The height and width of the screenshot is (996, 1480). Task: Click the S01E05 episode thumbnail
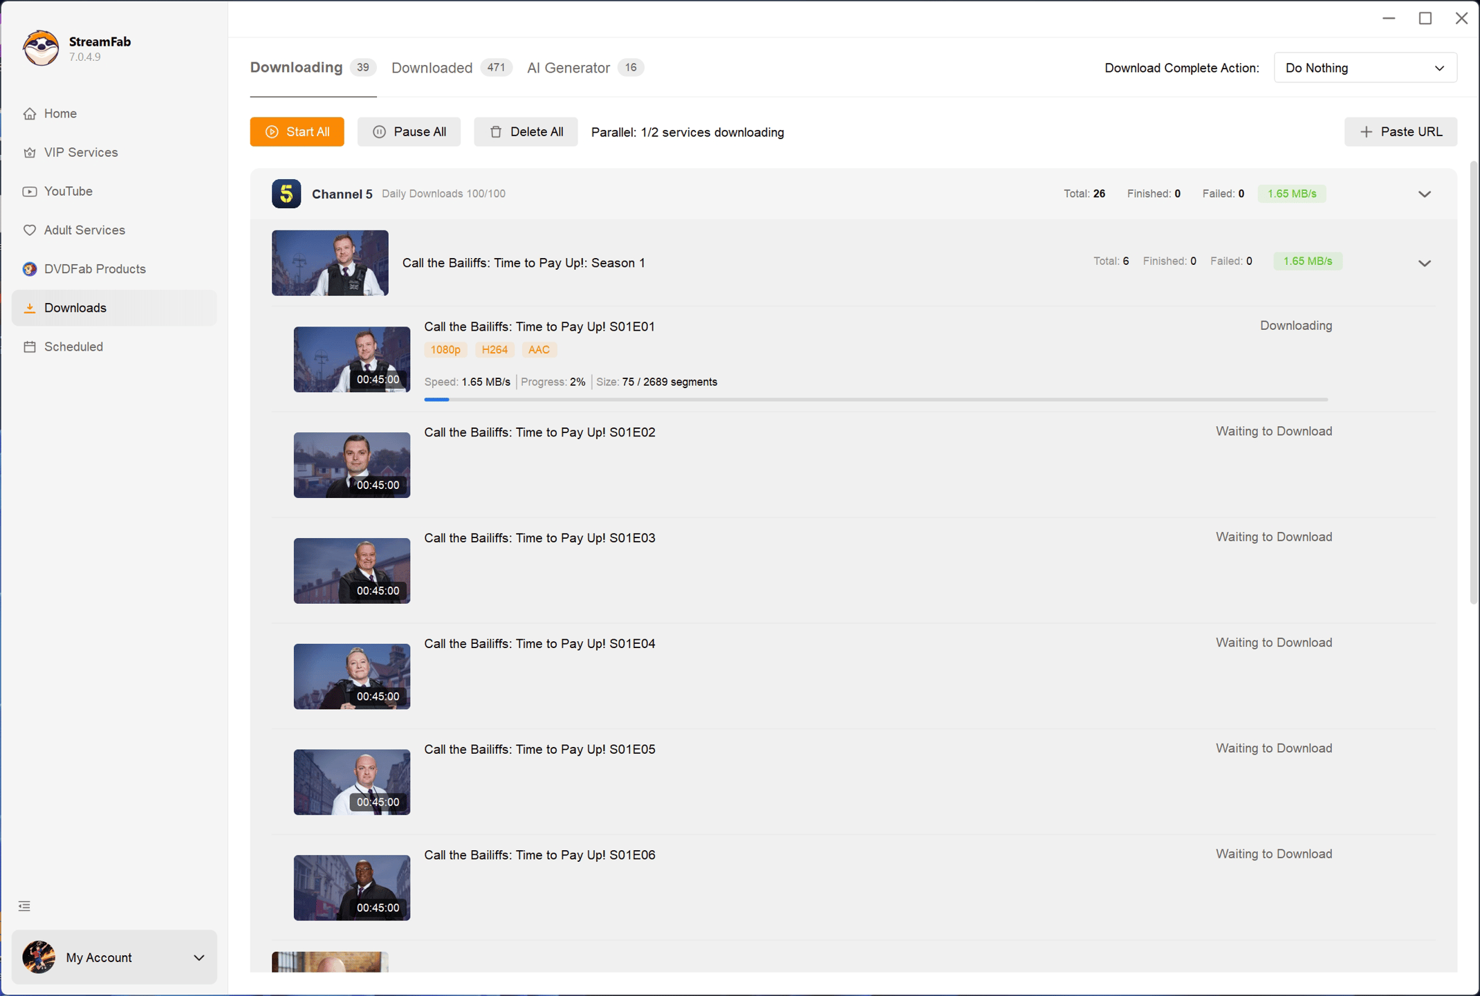pyautogui.click(x=351, y=782)
